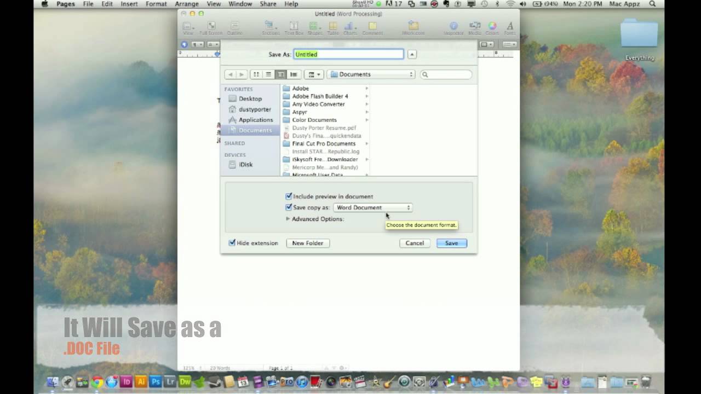
Task: Open the columns dropdown in format bar
Action: [x=487, y=44]
